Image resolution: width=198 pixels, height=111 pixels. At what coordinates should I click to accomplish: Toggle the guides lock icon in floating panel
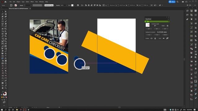pyautogui.click(x=155, y=38)
